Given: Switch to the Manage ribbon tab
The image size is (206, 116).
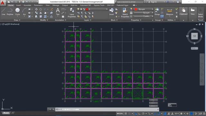Looking at the screenshot, I should point(56,5).
